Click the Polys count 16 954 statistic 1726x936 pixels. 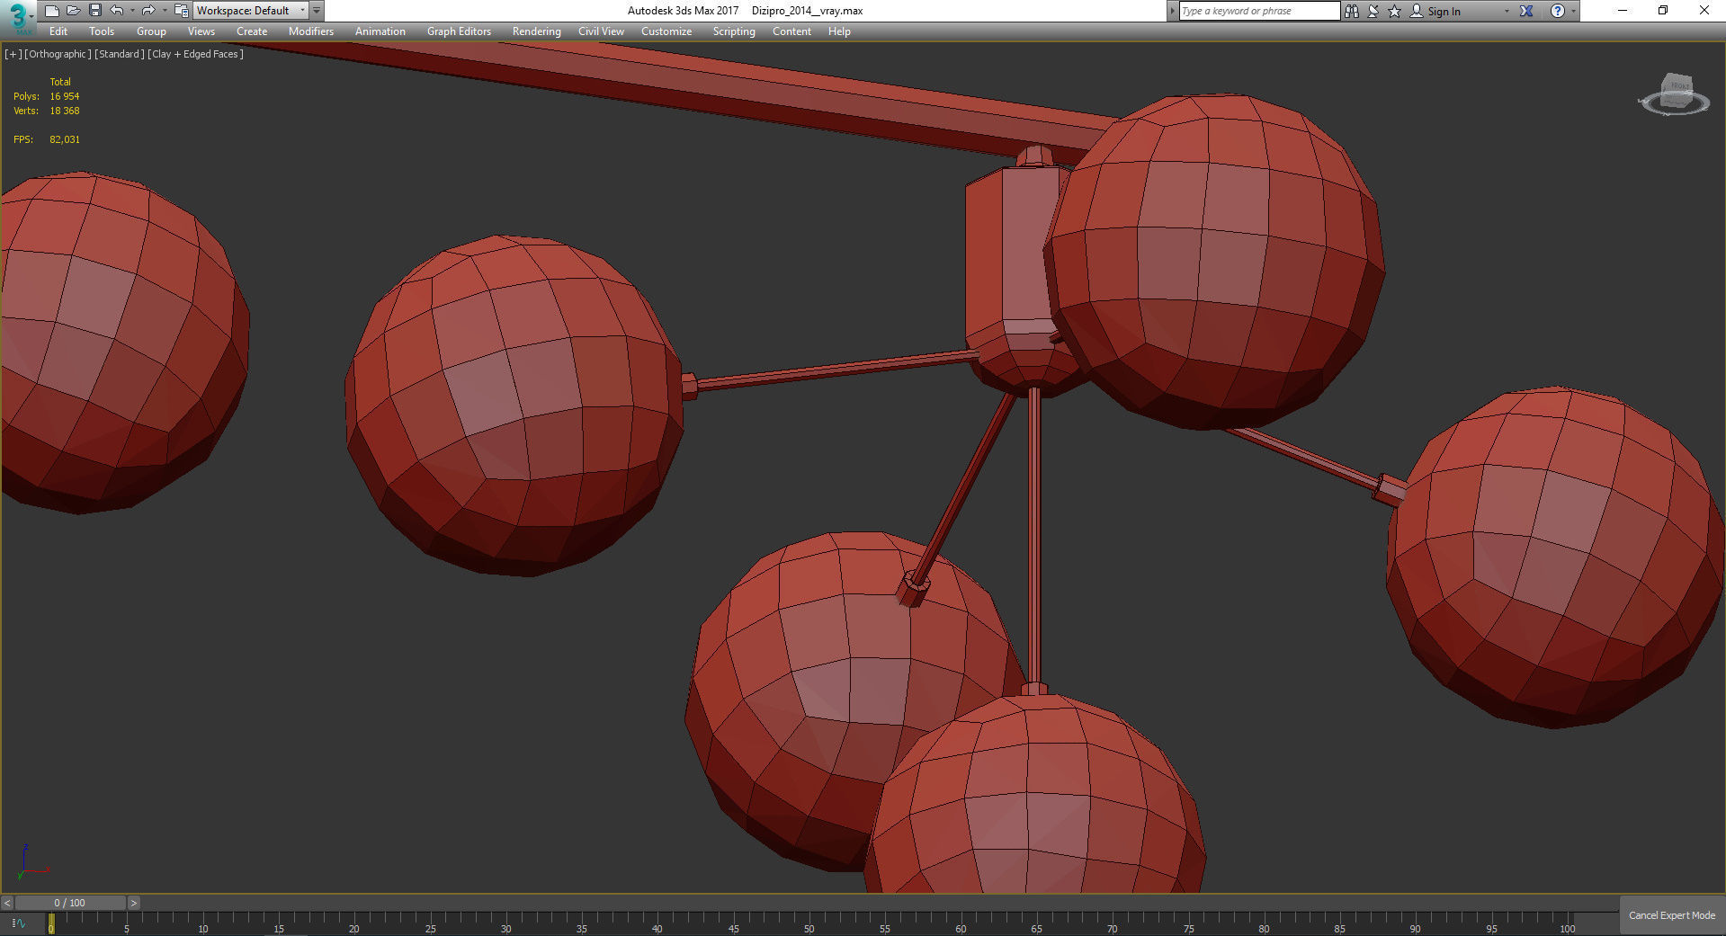click(x=65, y=96)
